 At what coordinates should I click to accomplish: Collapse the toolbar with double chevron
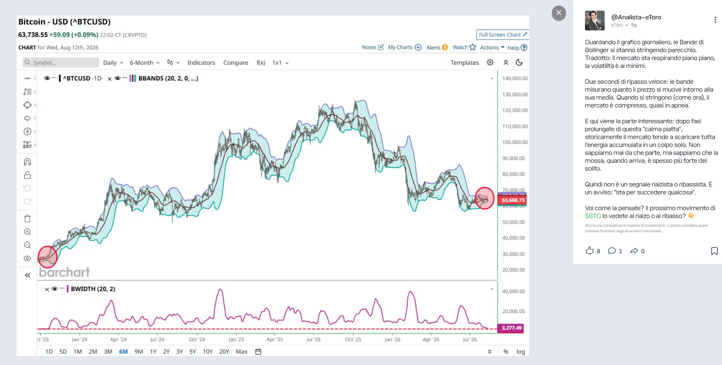506,62
